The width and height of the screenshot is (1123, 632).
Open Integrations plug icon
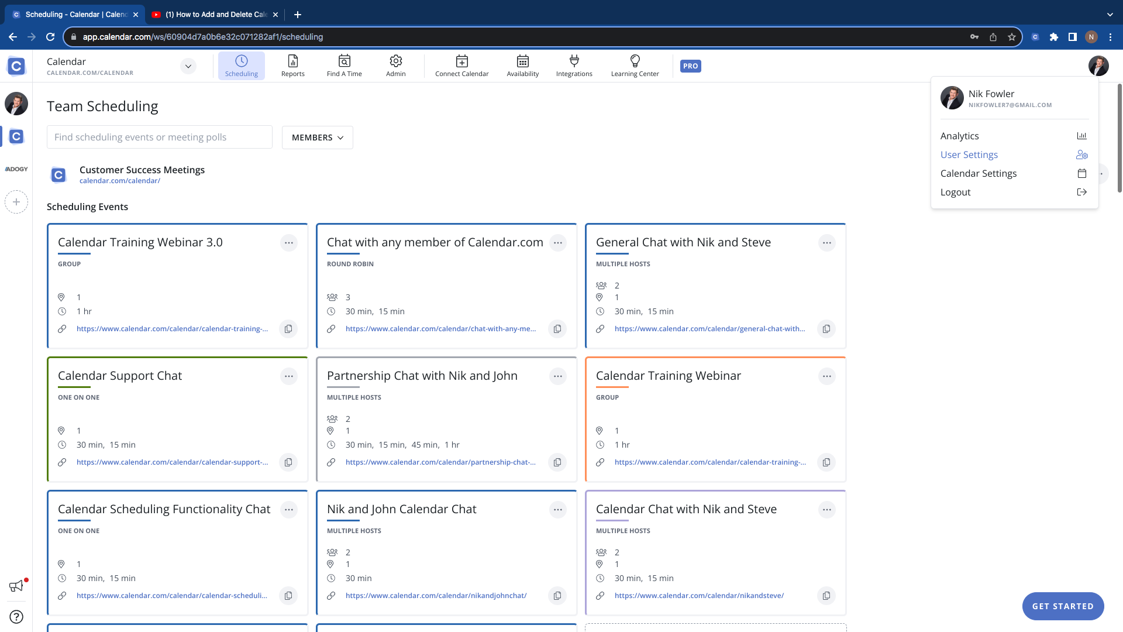click(x=574, y=66)
